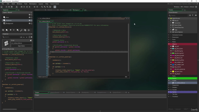Image resolution: width=199 pixels, height=112 pixels.
Task: Open the Tools menu
Action: (x=25, y=4)
